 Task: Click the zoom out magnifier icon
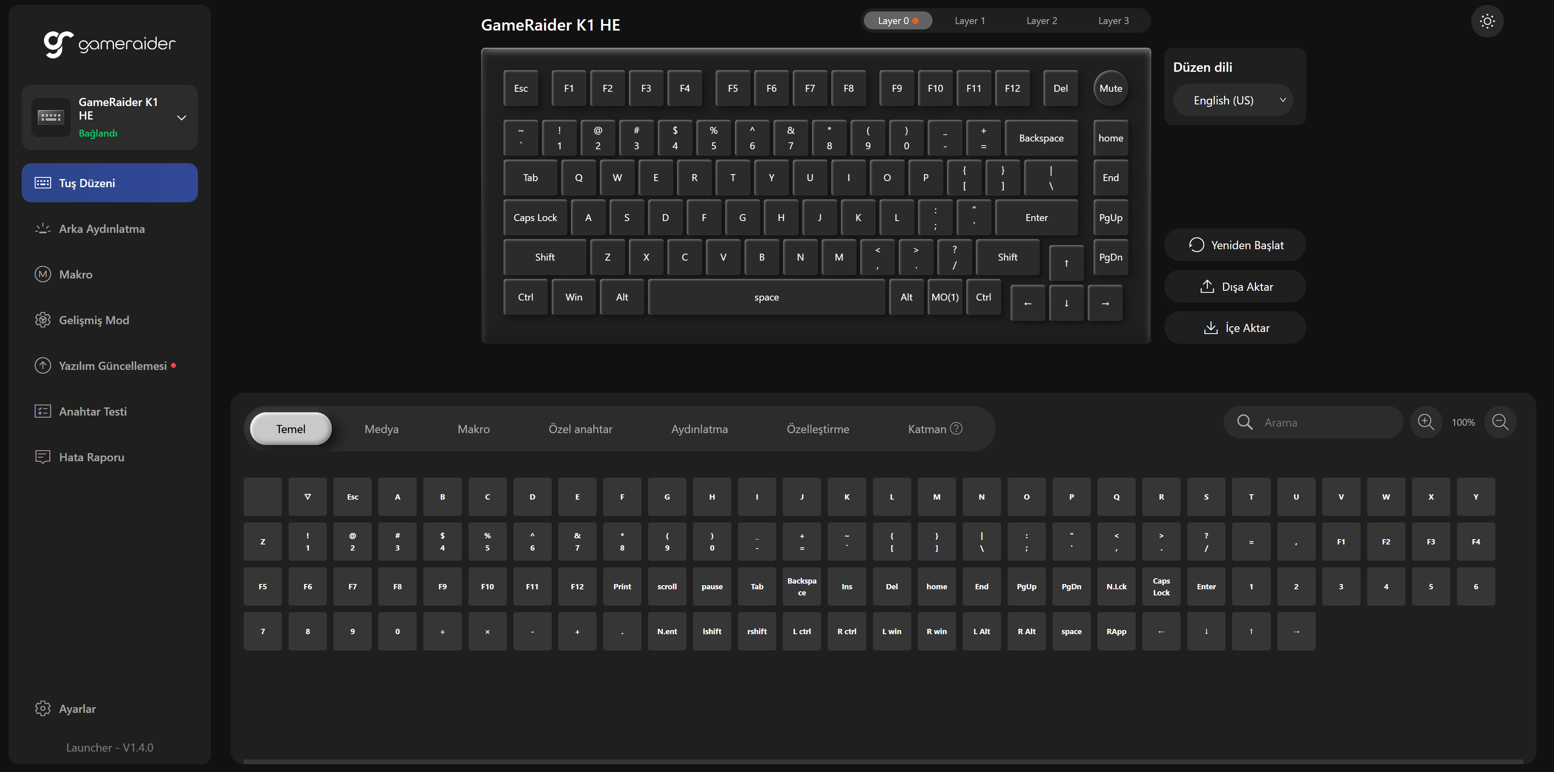pyautogui.click(x=1500, y=422)
